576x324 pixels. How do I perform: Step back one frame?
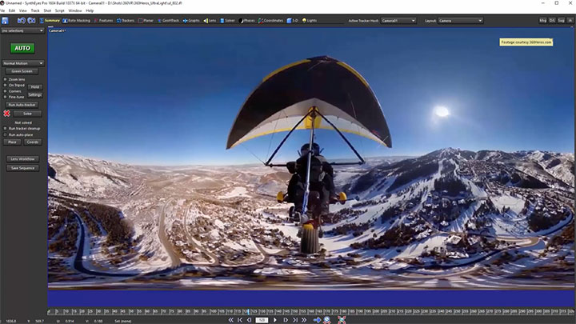point(249,320)
